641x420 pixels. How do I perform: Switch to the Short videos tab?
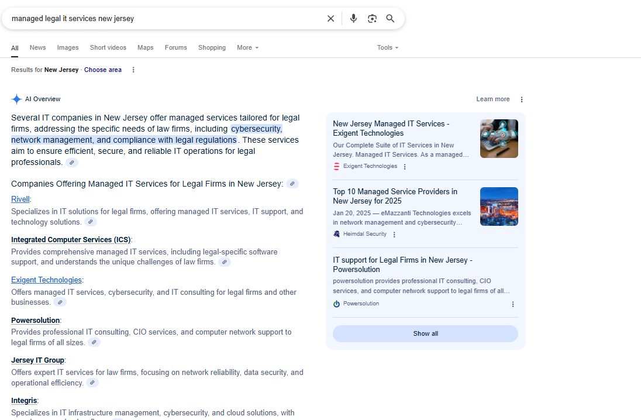pos(108,47)
